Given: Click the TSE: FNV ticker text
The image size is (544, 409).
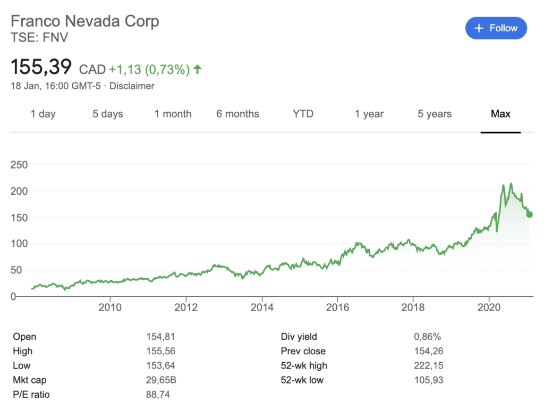Looking at the screenshot, I should (40, 37).
